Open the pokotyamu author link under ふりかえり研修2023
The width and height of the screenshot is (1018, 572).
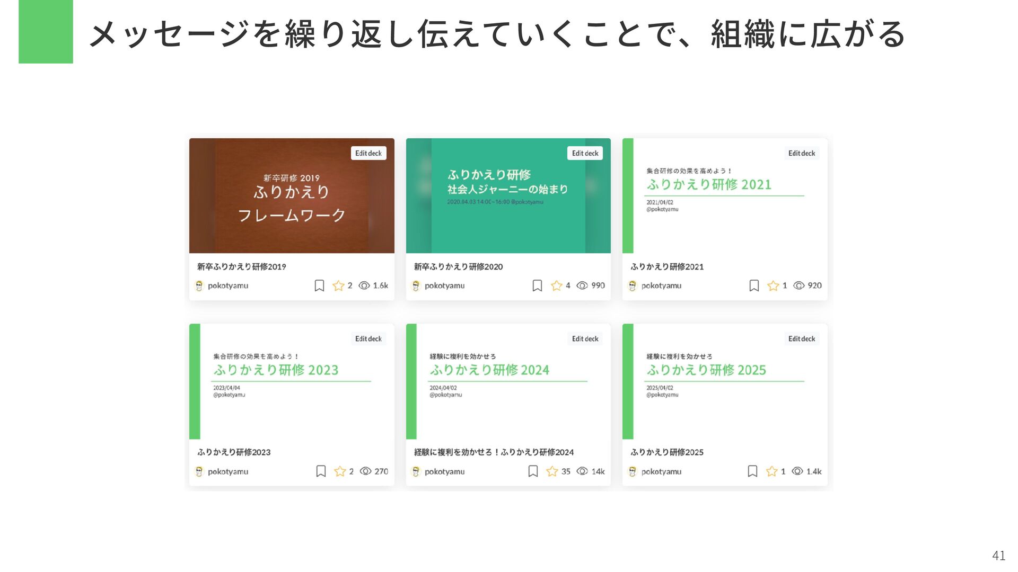228,471
